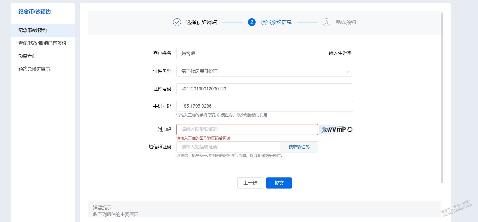Click the hint text below the 手机号码 field

[222, 115]
